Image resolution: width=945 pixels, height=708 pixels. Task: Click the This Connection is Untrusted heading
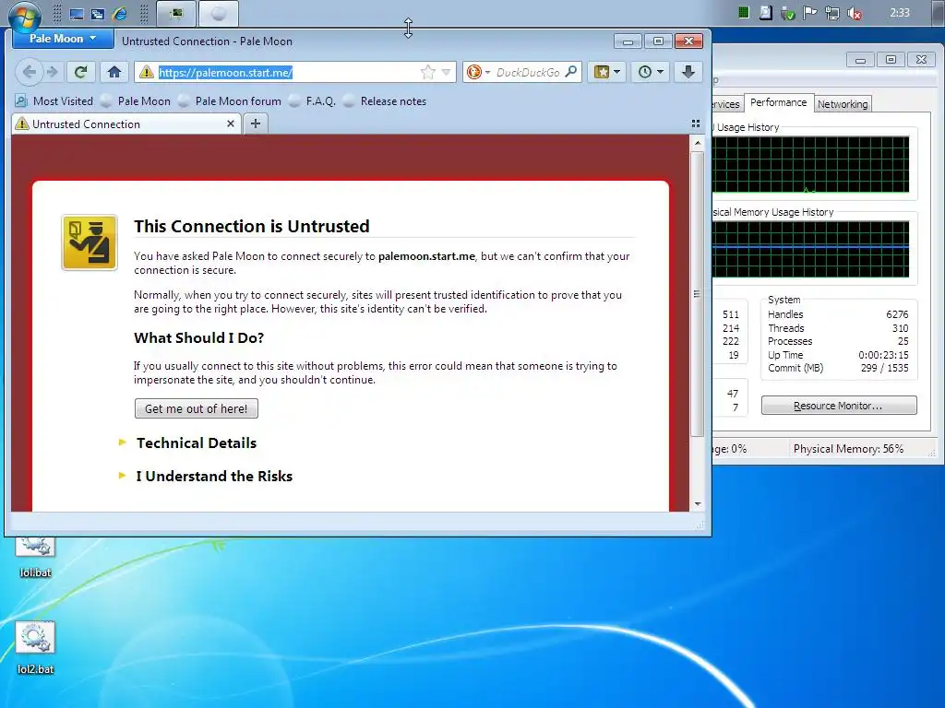pyautogui.click(x=252, y=227)
